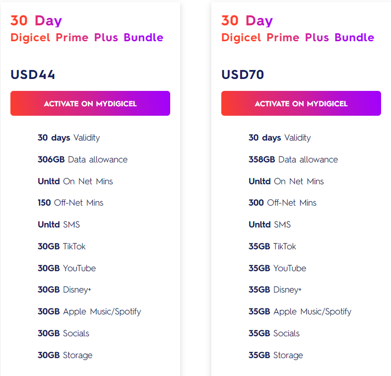The height and width of the screenshot is (376, 391).
Task: Select the USD70 plan's Digicel Prime Plus Bundle title
Action: pos(298,37)
